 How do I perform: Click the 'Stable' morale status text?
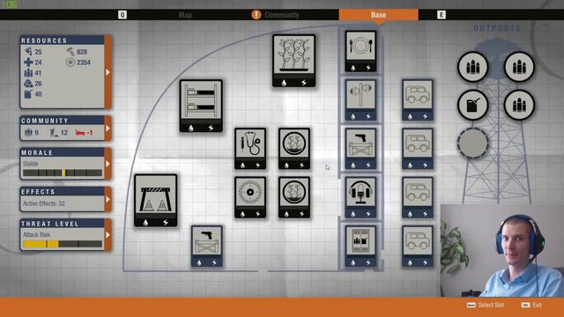click(x=30, y=164)
